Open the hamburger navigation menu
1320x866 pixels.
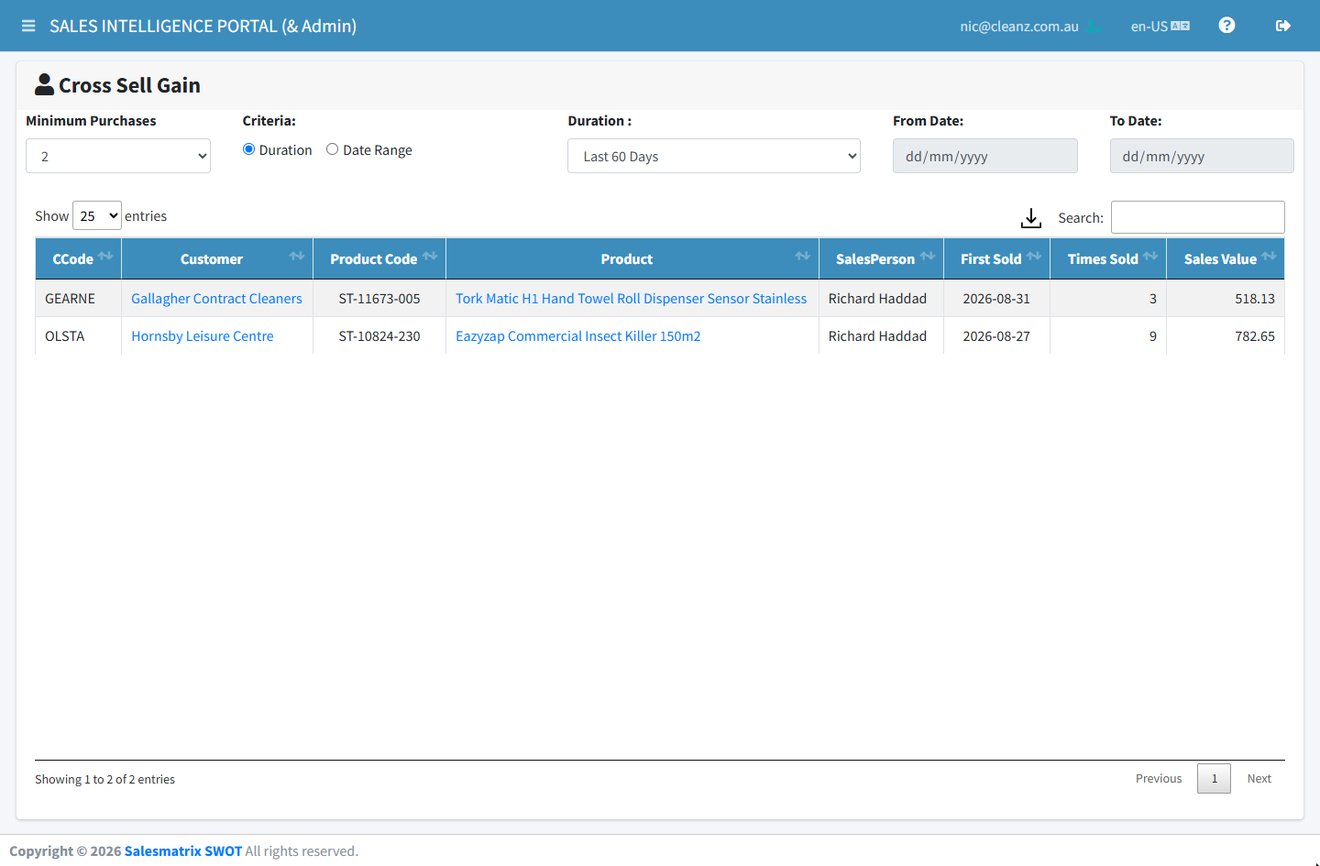tap(28, 26)
